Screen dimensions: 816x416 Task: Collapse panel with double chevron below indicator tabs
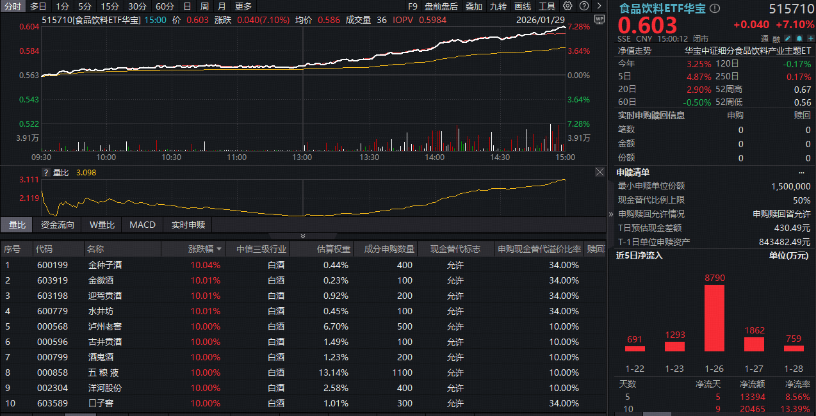(x=303, y=236)
